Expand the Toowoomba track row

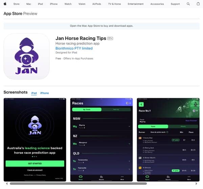[101, 161]
